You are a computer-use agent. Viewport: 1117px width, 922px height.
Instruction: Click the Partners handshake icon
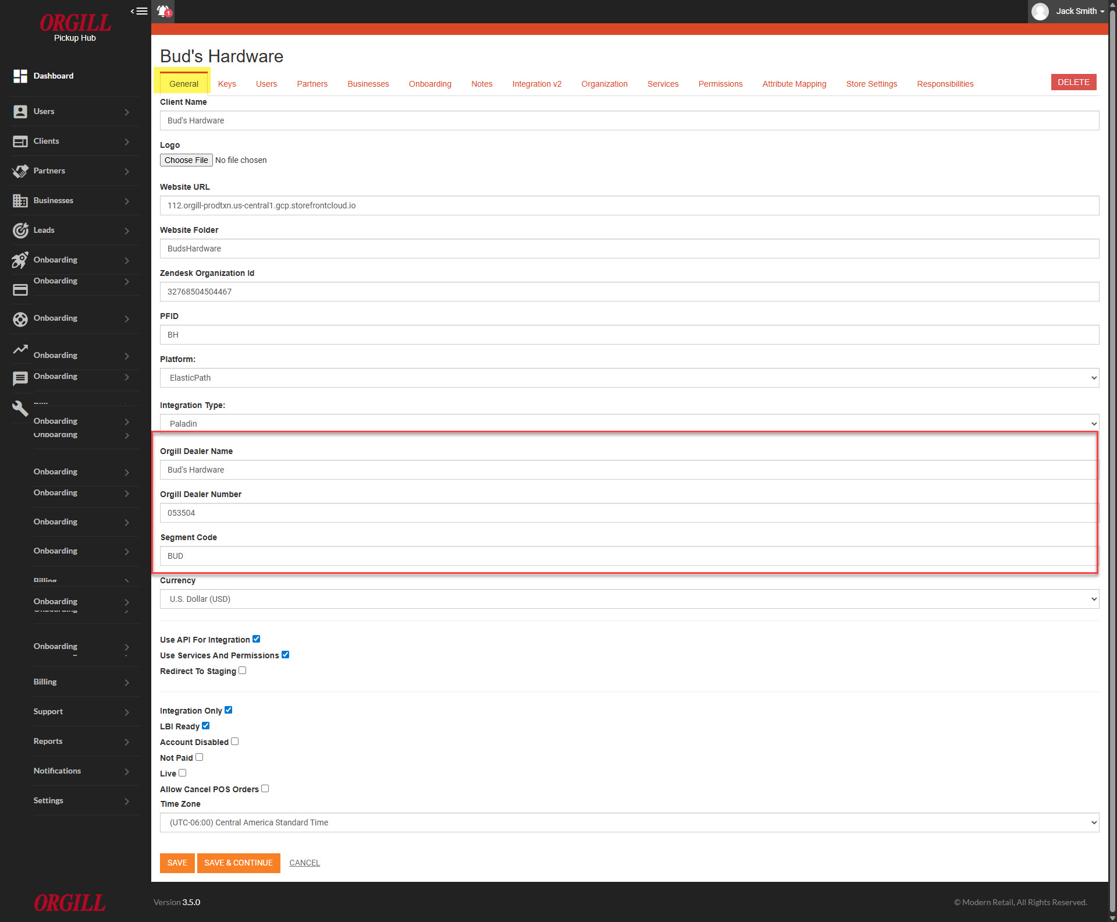20,171
